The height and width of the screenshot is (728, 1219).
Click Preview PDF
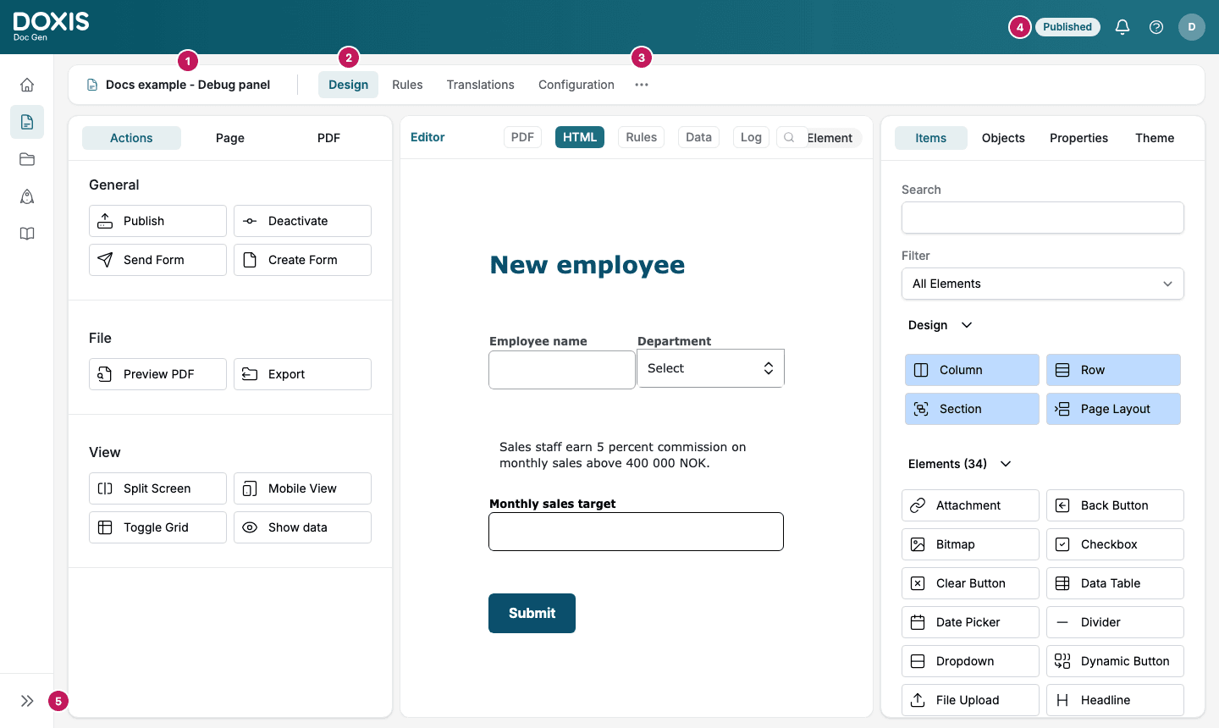click(x=157, y=374)
